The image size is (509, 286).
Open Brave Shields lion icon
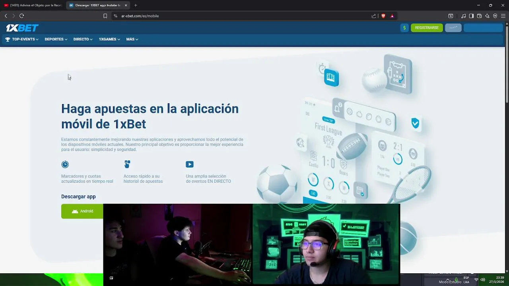(x=383, y=16)
